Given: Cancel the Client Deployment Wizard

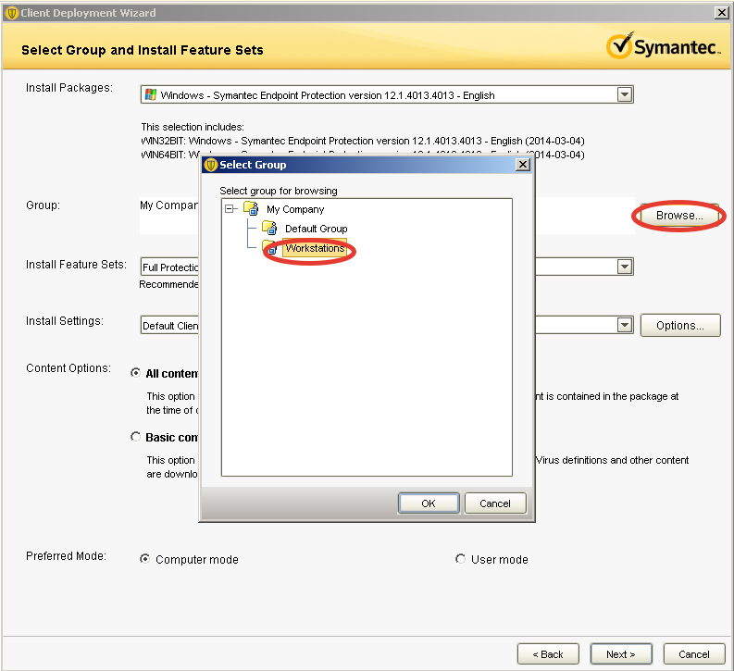Looking at the screenshot, I should pyautogui.click(x=694, y=653).
